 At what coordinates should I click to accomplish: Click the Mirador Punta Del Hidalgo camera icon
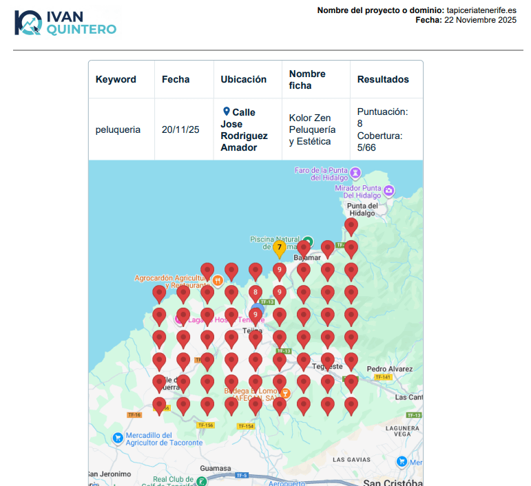(389, 191)
